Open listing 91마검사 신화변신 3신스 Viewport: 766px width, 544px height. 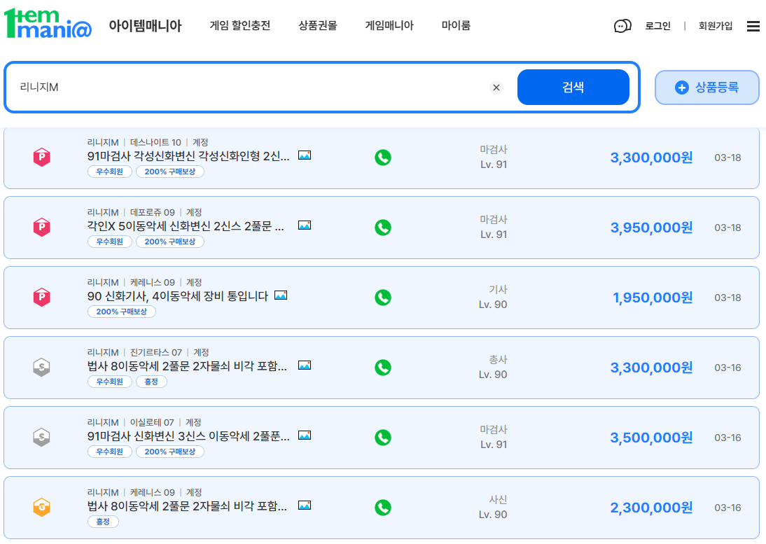pos(188,436)
